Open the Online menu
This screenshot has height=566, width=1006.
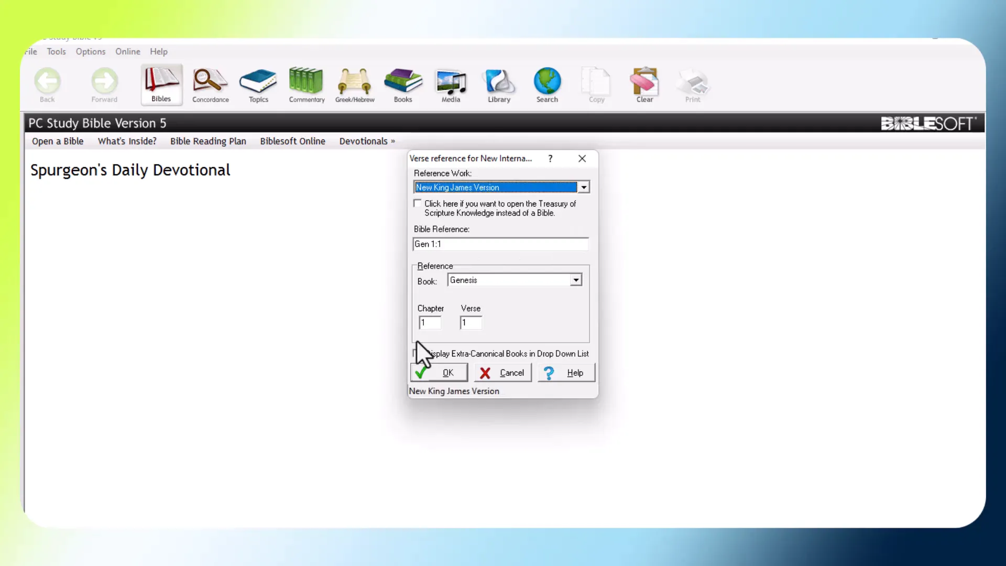coord(128,51)
